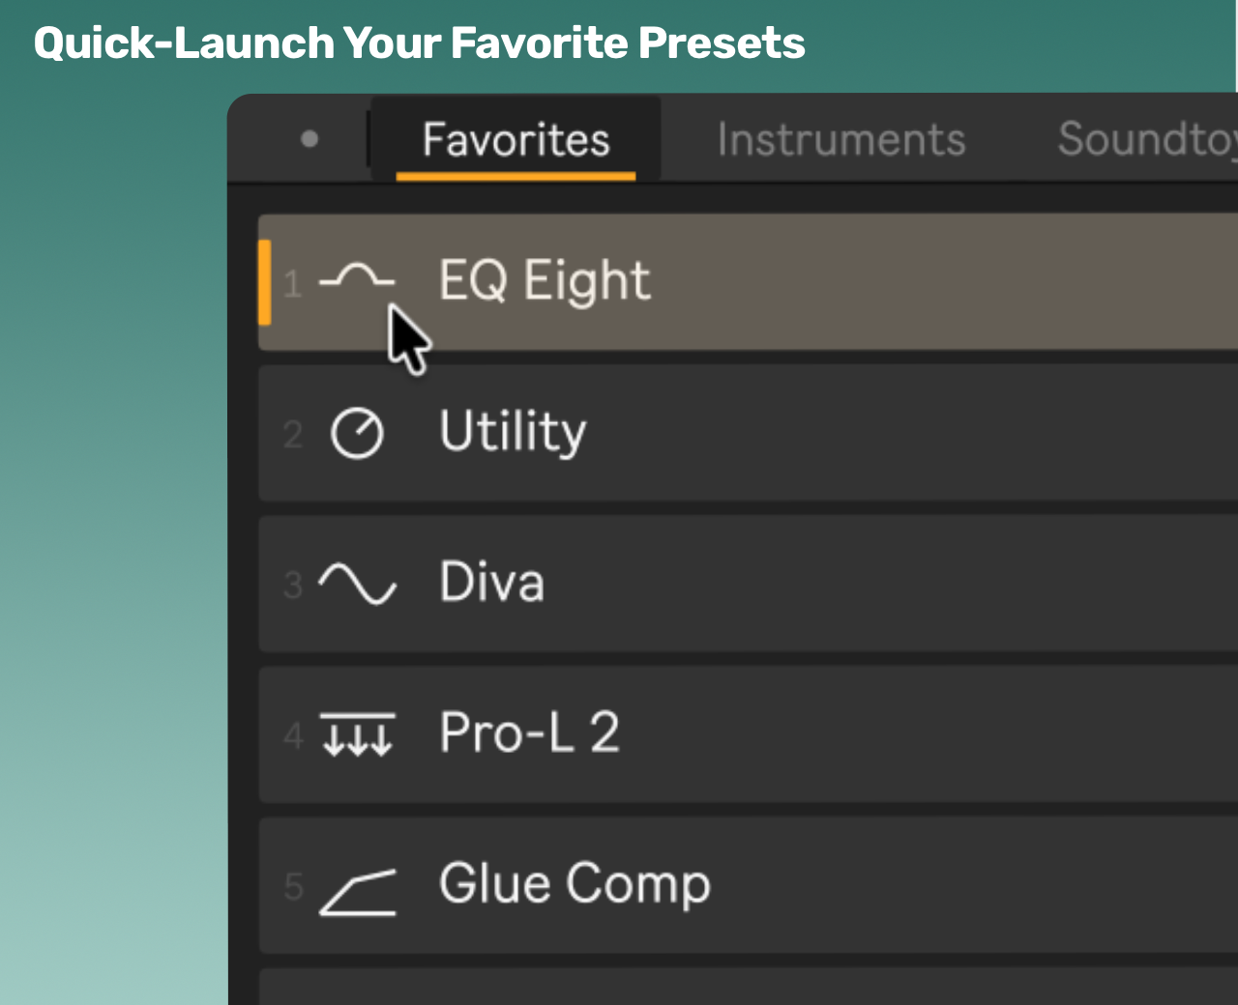
Task: Click the Pro-L 2 limiter arrows icon
Action: coord(357,734)
